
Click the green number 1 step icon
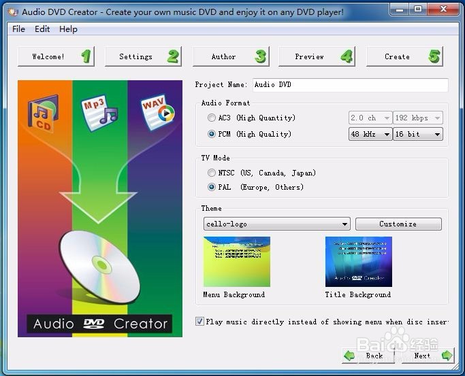click(86, 56)
